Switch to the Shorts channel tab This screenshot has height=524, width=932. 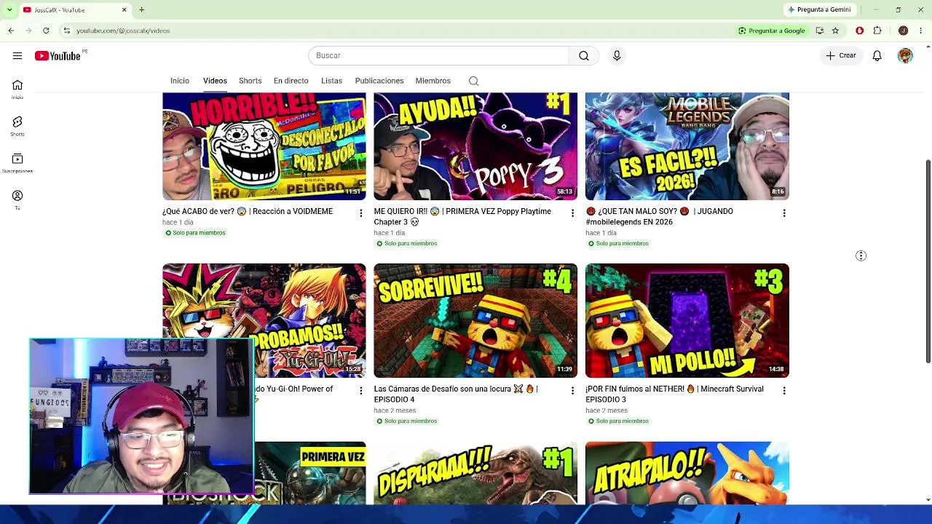click(x=250, y=81)
